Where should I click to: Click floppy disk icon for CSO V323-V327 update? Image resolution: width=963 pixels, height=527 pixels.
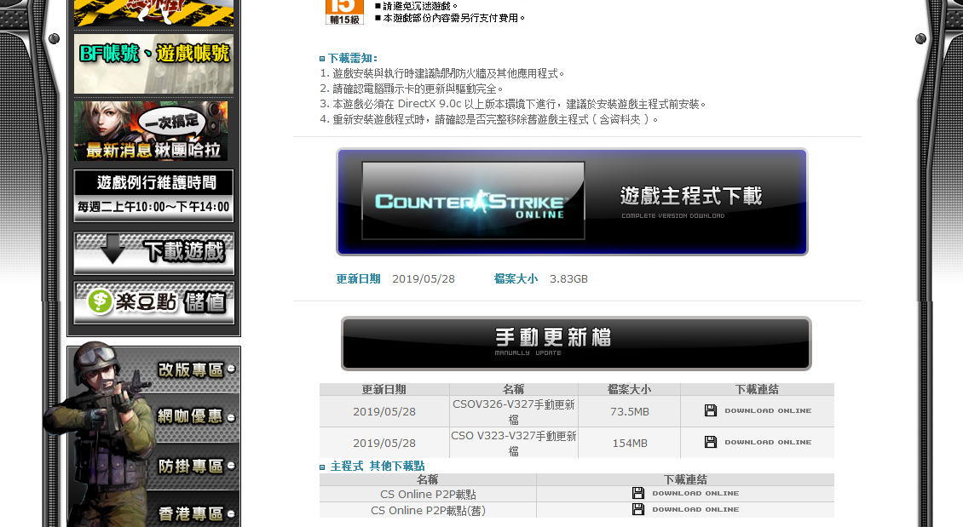[x=711, y=442]
